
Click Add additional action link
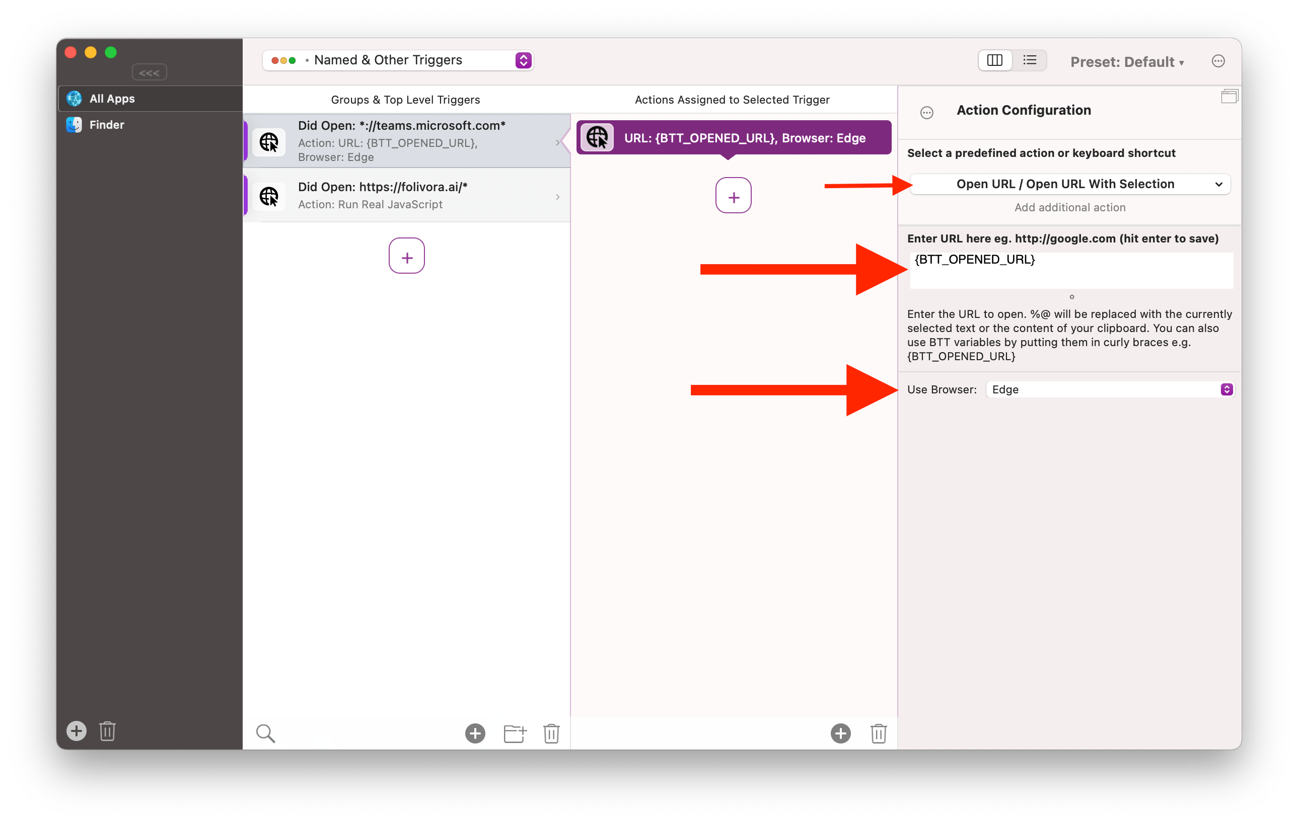(x=1069, y=207)
